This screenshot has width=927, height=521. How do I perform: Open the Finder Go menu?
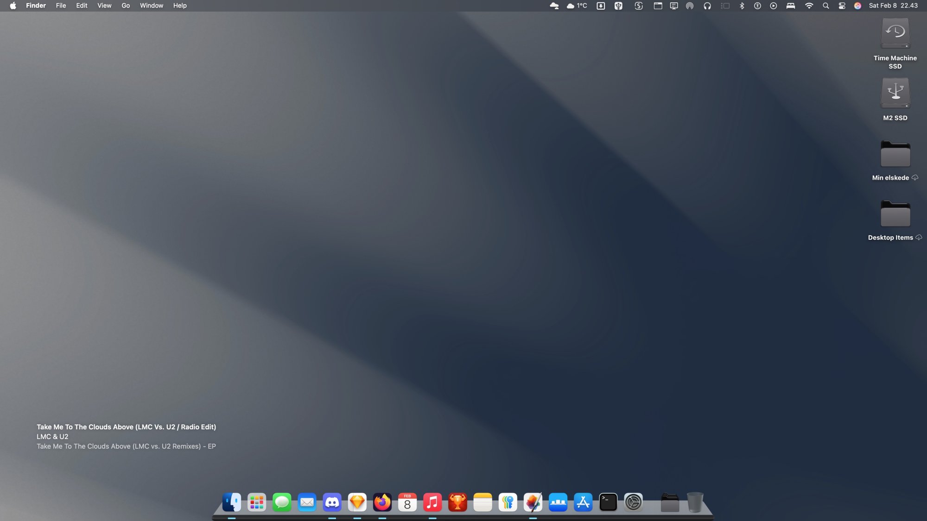(125, 6)
